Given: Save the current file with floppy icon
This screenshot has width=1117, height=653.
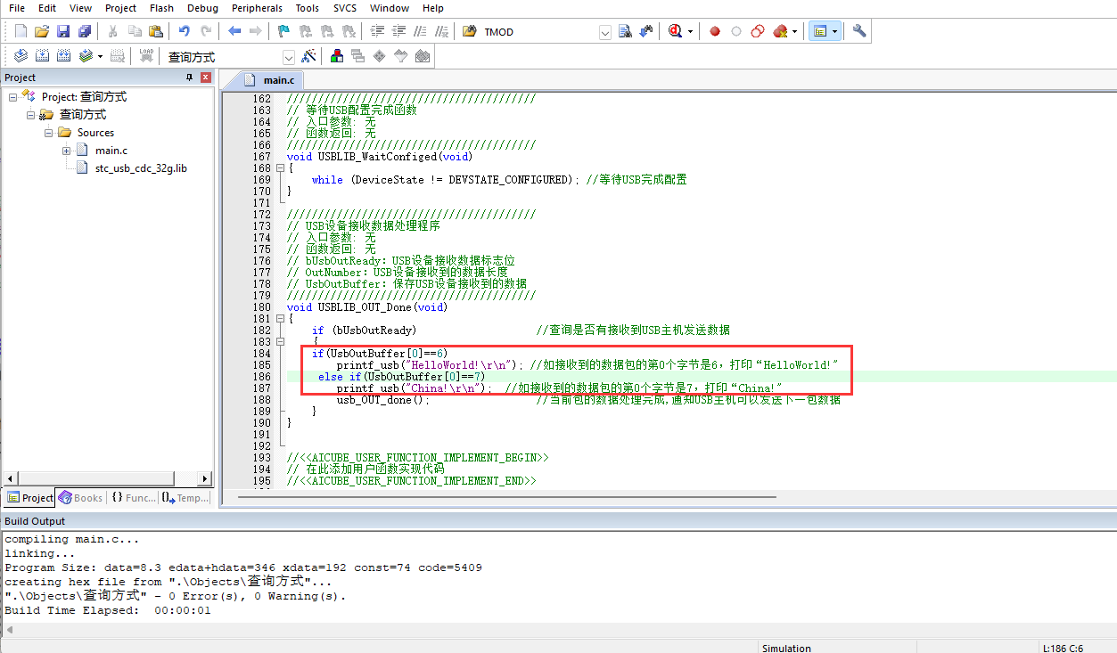Looking at the screenshot, I should (x=63, y=31).
